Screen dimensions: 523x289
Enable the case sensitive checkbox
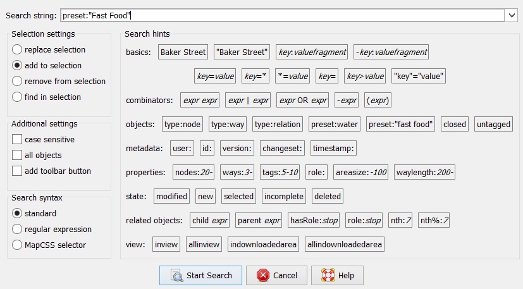click(x=17, y=139)
